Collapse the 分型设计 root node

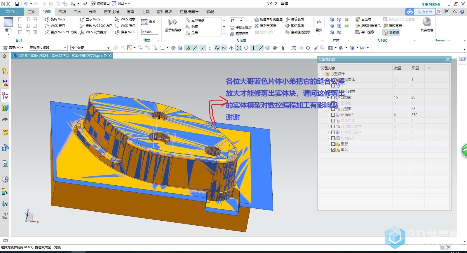pyautogui.click(x=323, y=74)
